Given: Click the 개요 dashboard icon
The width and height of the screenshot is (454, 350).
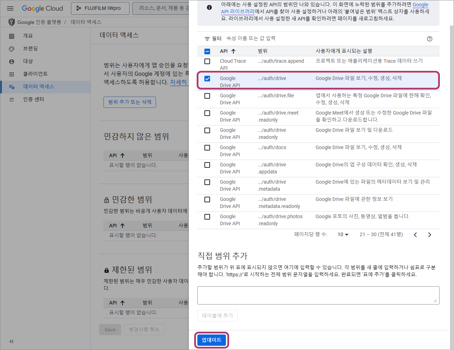Looking at the screenshot, I should (12, 36).
